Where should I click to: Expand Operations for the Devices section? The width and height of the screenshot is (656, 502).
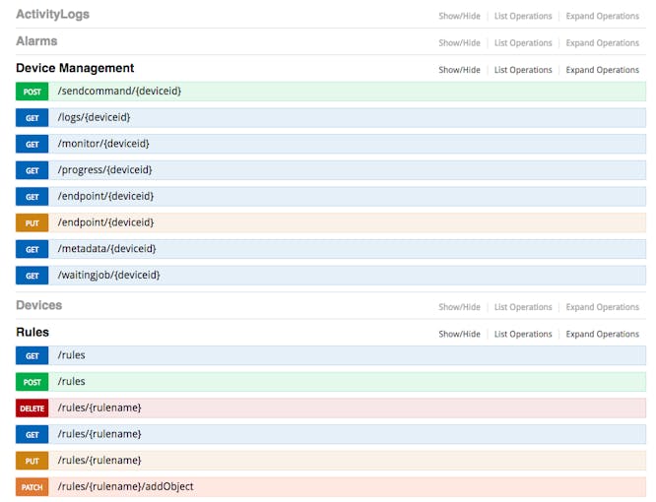[x=603, y=307]
